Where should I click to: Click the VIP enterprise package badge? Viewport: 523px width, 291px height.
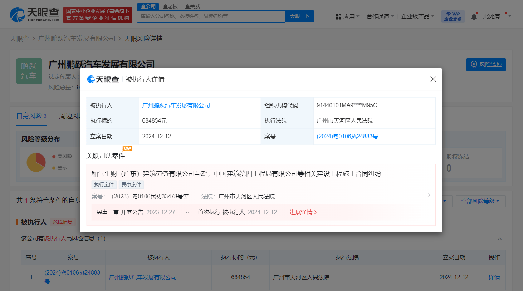453,16
